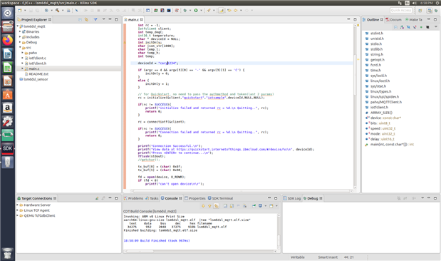Collapse the lsm6dsl_mqtt project node
This screenshot has height=261, width=441.
click(18, 26)
